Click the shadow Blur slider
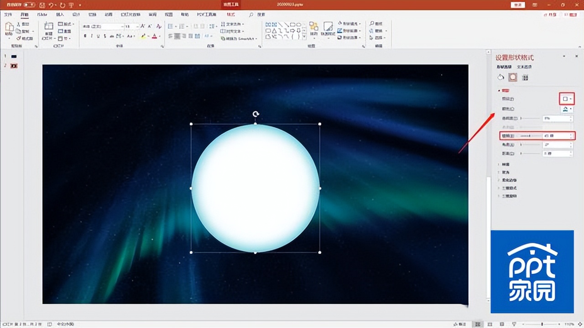Screen dimensions: 584x328 pyautogui.click(x=531, y=136)
